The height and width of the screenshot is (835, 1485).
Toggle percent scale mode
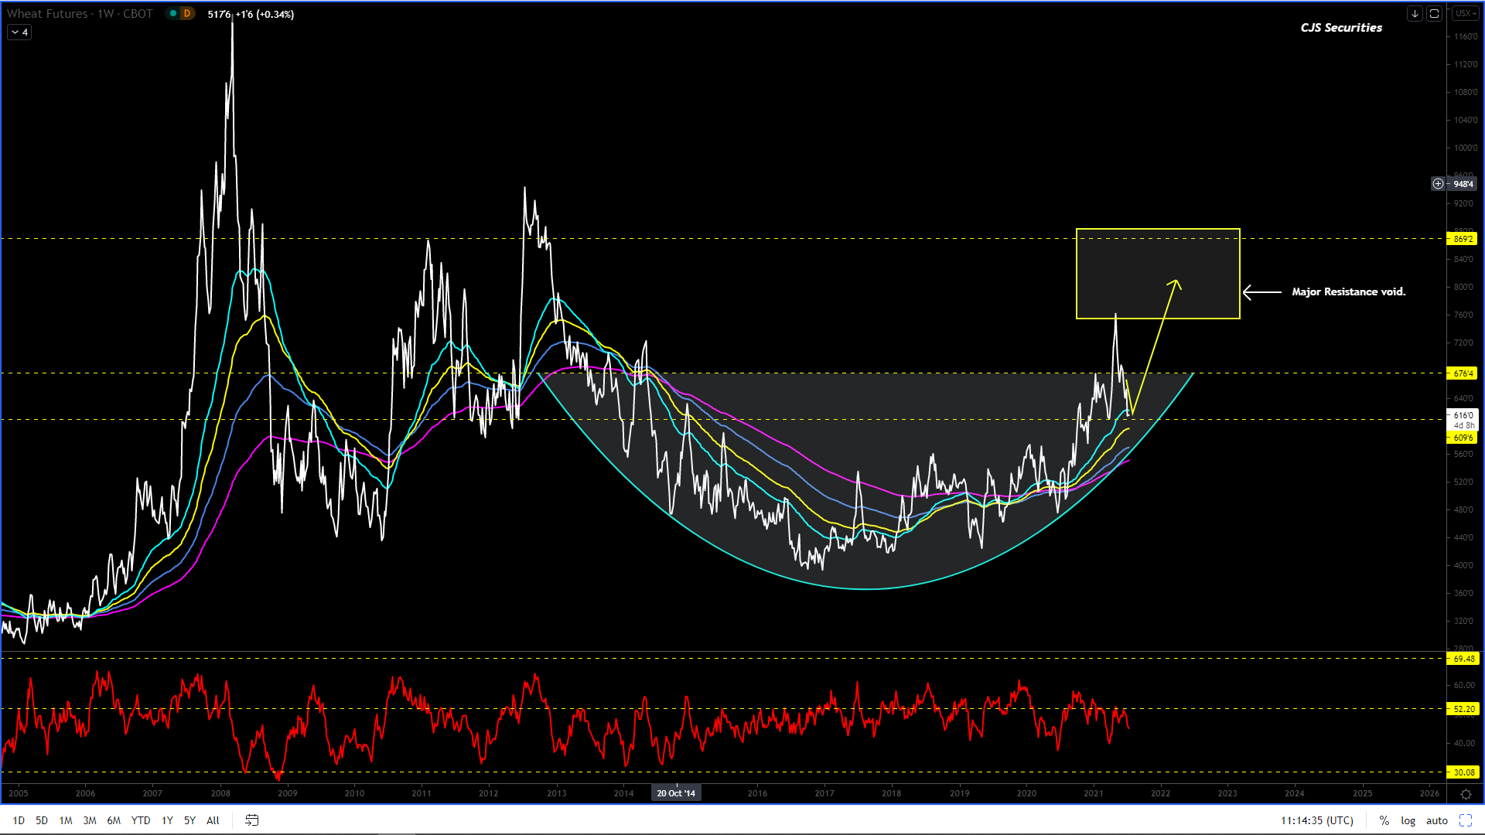[x=1384, y=820]
